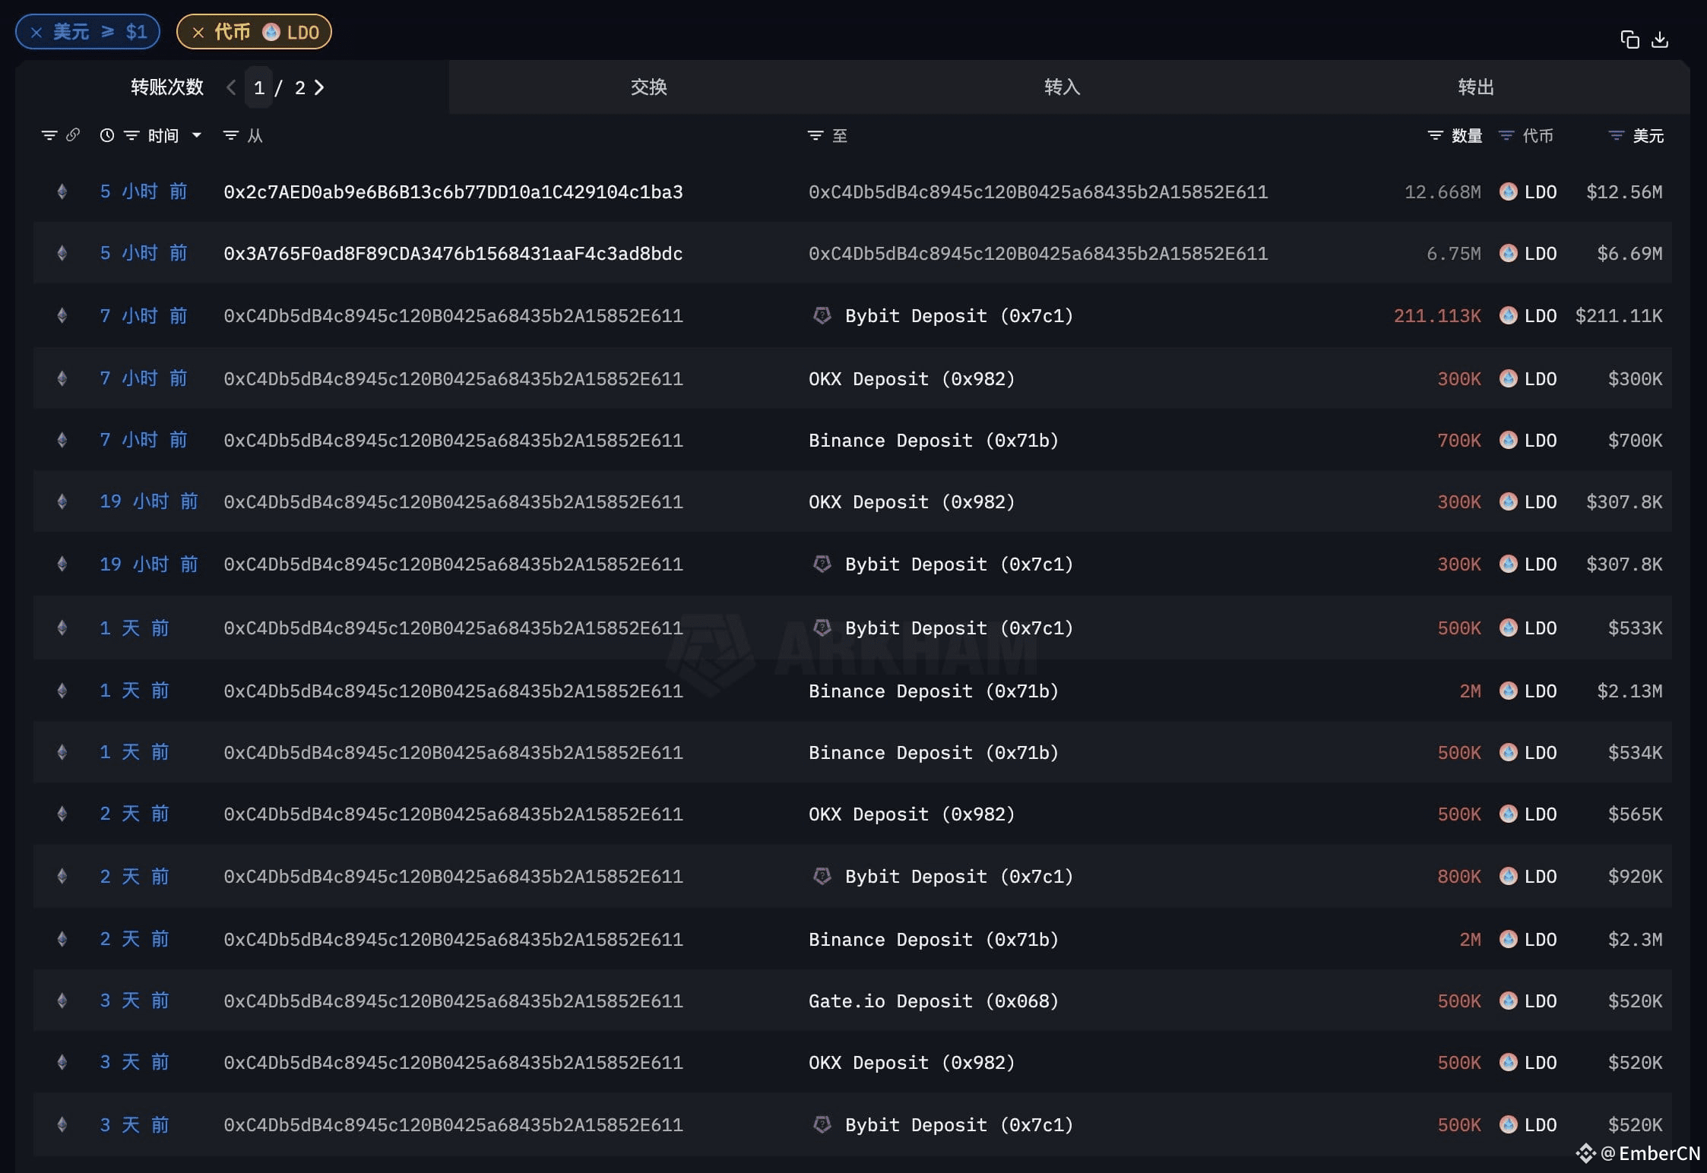Screen dimensions: 1707x1173
Task: Click Bybit logo icon in $520K row
Action: [822, 1124]
